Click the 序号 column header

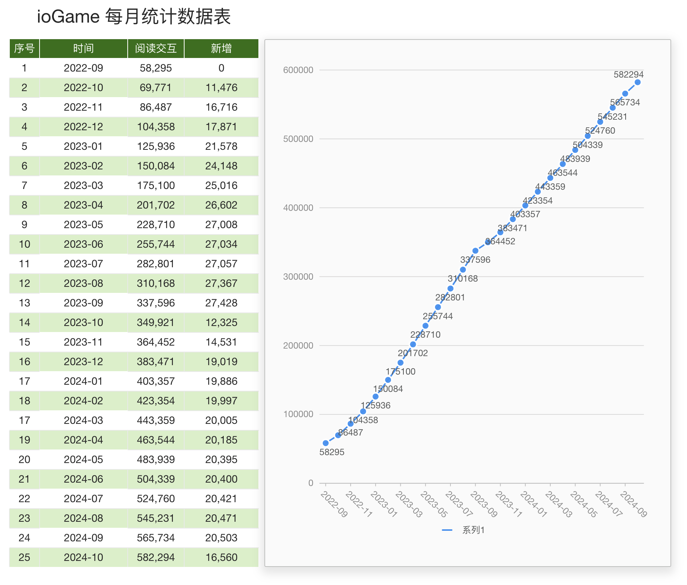tap(24, 49)
